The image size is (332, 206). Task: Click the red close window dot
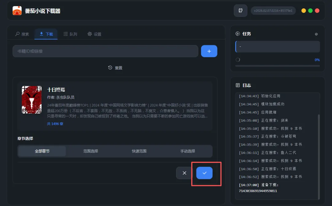coord(317,10)
